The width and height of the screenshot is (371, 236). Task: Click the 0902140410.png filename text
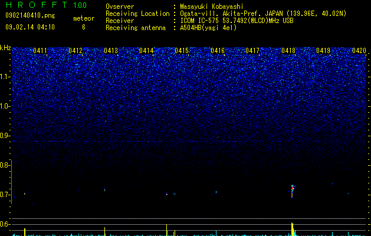(30, 16)
